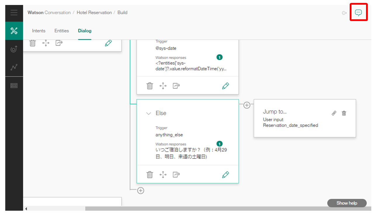The height and width of the screenshot is (218, 378).
Task: Select the Build tools sidebar icon
Action: [14, 31]
